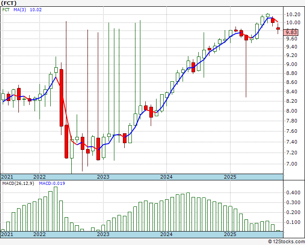Click the 0.200 MACD axis label
This screenshot has width=305, height=245.
[293, 212]
